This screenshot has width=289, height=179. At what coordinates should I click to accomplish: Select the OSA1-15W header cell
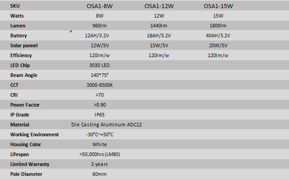(218, 6)
